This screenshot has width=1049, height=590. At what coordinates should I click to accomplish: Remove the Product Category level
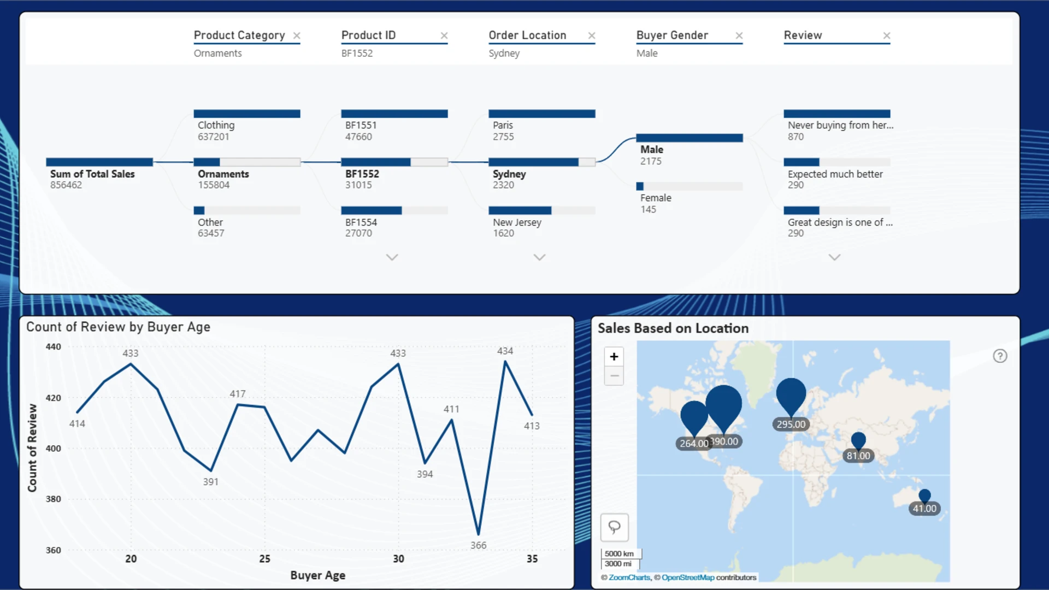297,36
